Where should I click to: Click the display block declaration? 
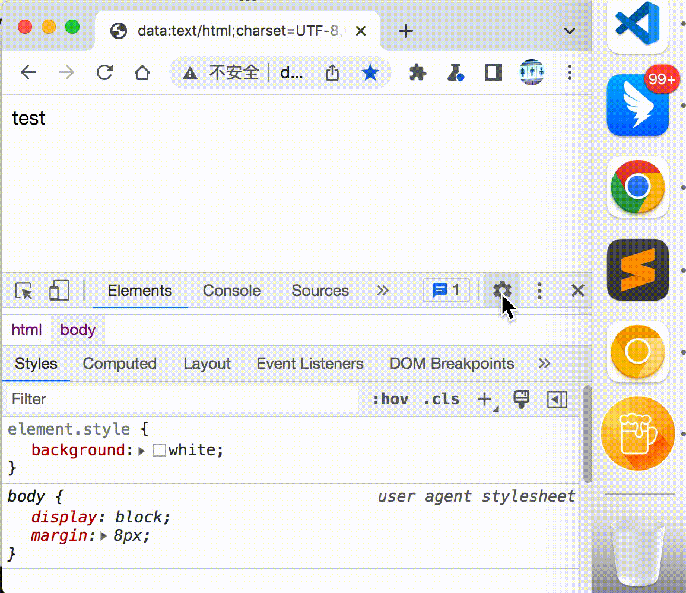point(101,517)
